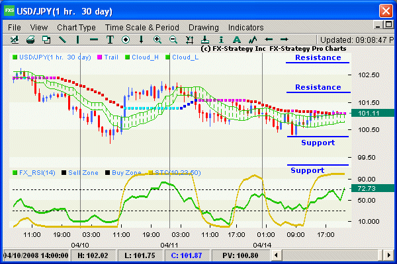
Task: Open the Time Scale & Period menu
Action: click(142, 27)
